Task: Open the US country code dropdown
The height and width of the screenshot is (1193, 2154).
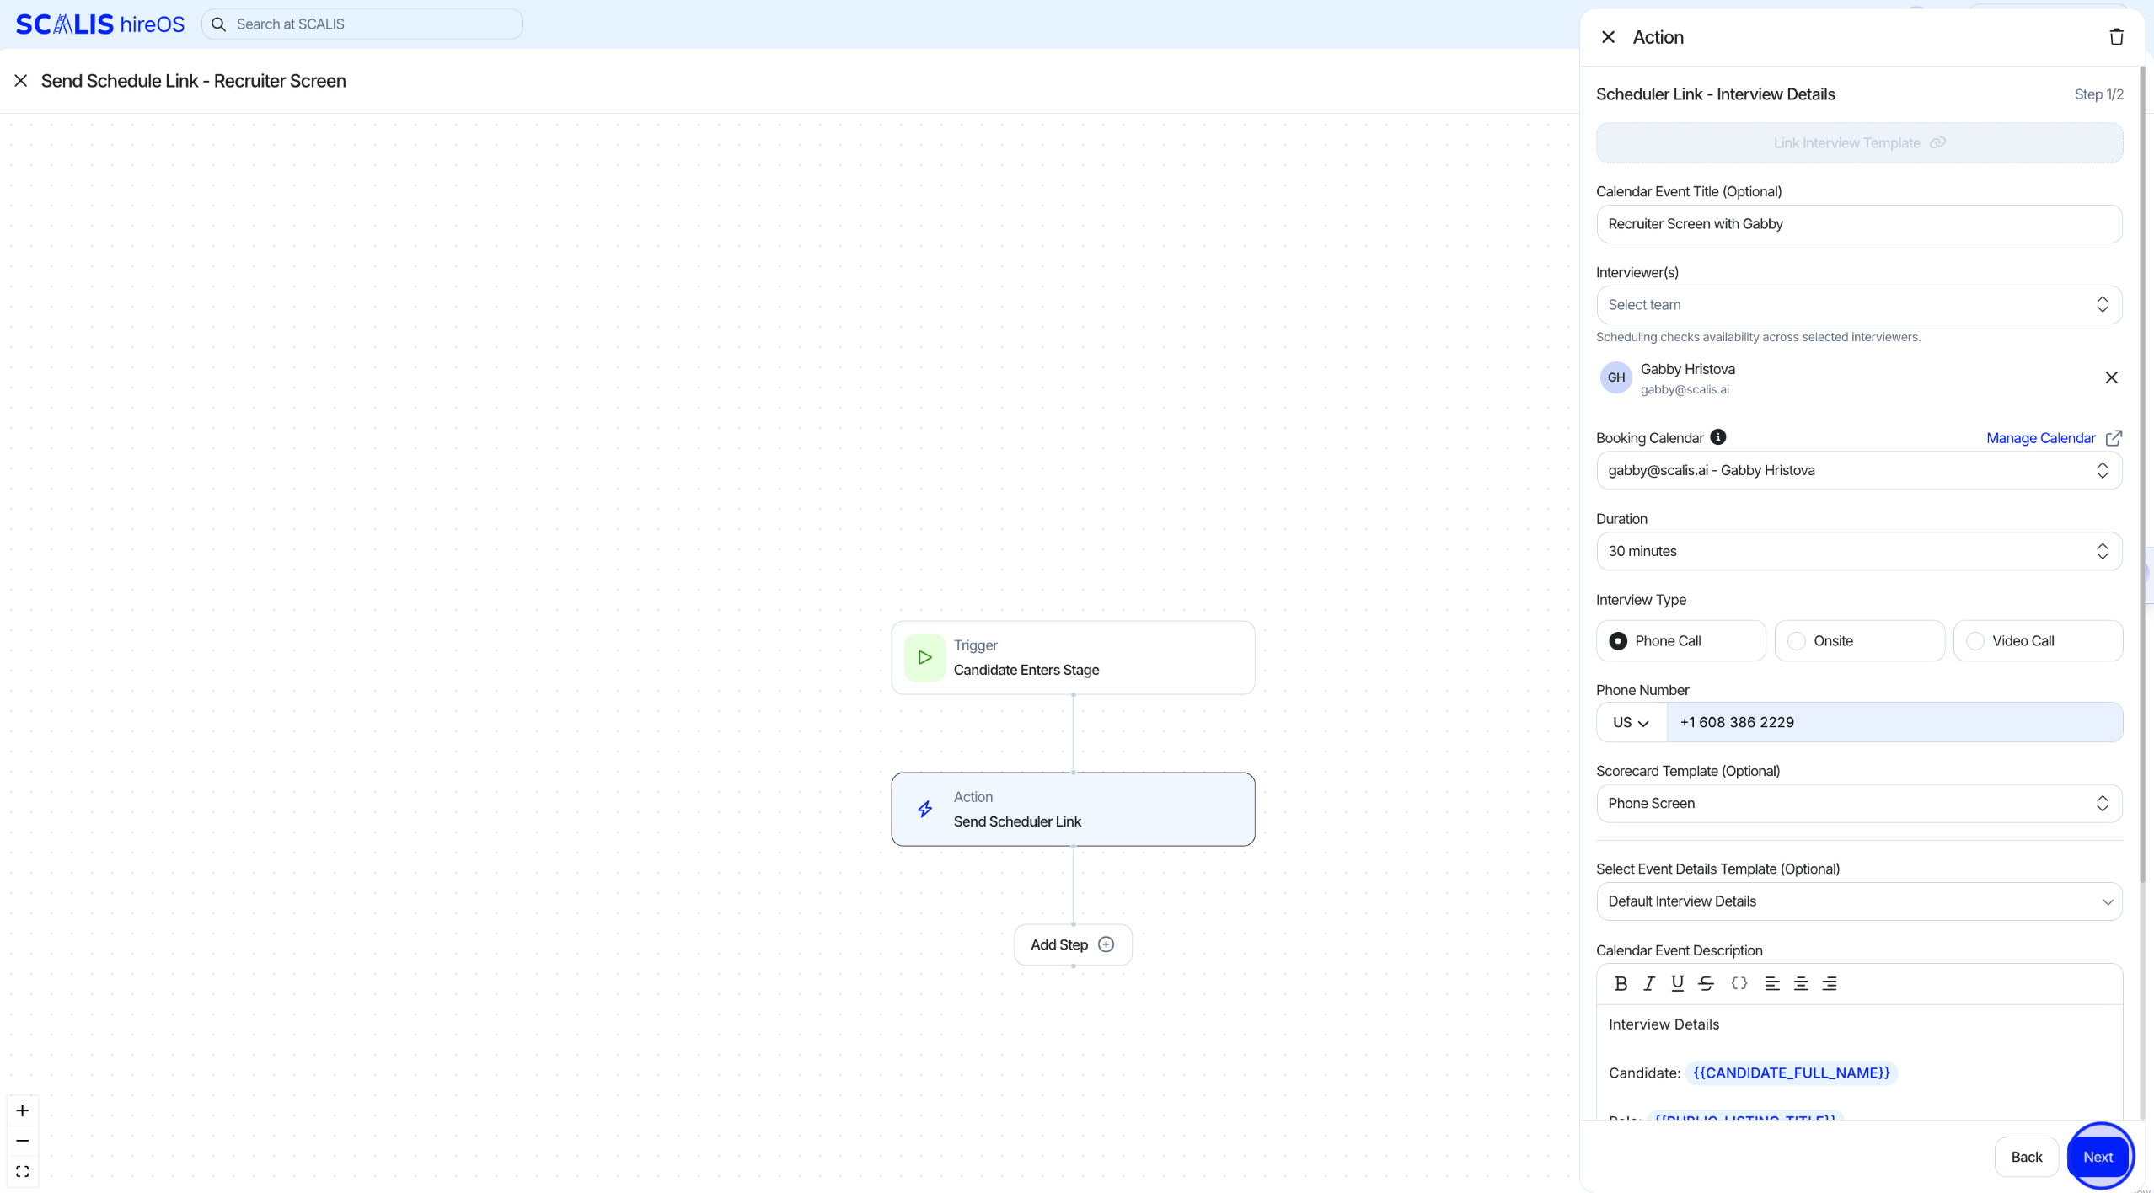Action: 1632,722
